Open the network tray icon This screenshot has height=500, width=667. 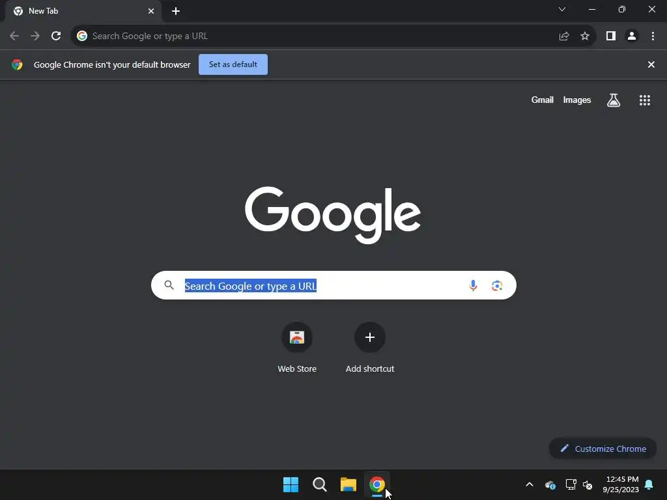(571, 484)
